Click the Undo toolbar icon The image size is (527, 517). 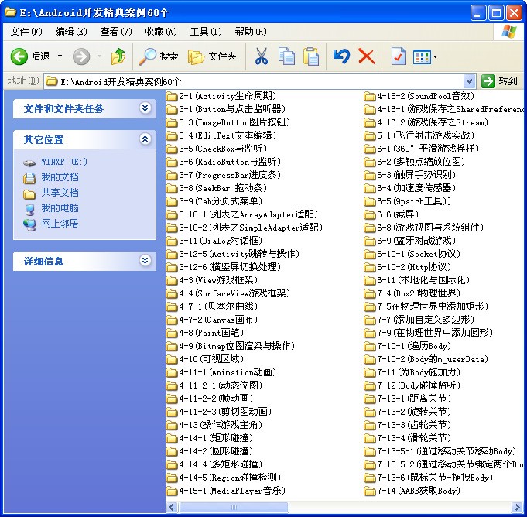341,56
